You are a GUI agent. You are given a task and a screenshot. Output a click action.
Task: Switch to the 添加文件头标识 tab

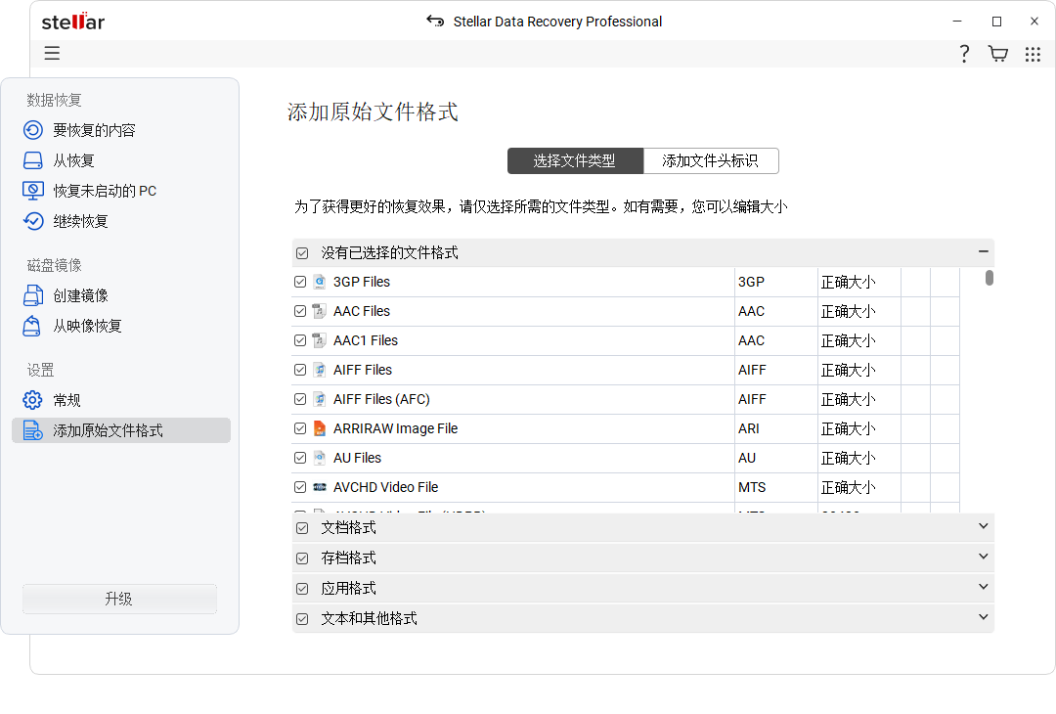[711, 160]
